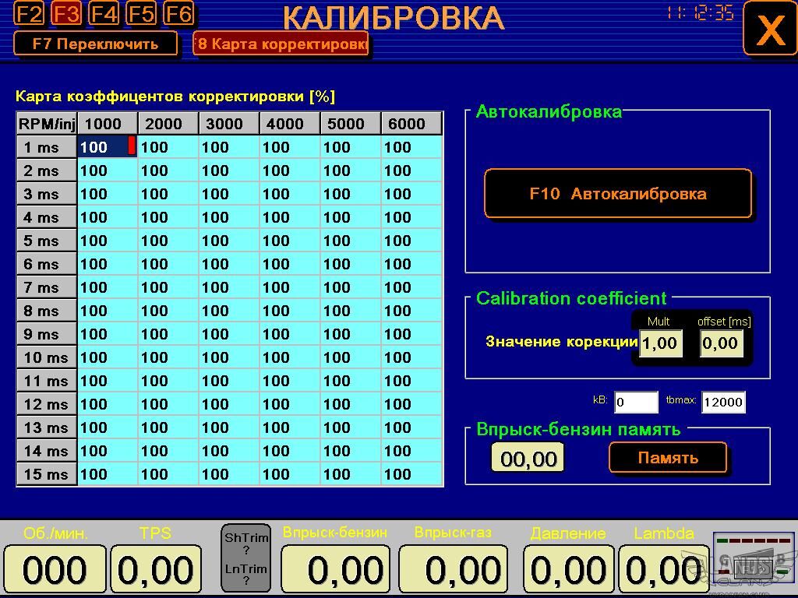Click F7 Переключить to switch fuel
The height and width of the screenshot is (598, 798).
coord(95,44)
